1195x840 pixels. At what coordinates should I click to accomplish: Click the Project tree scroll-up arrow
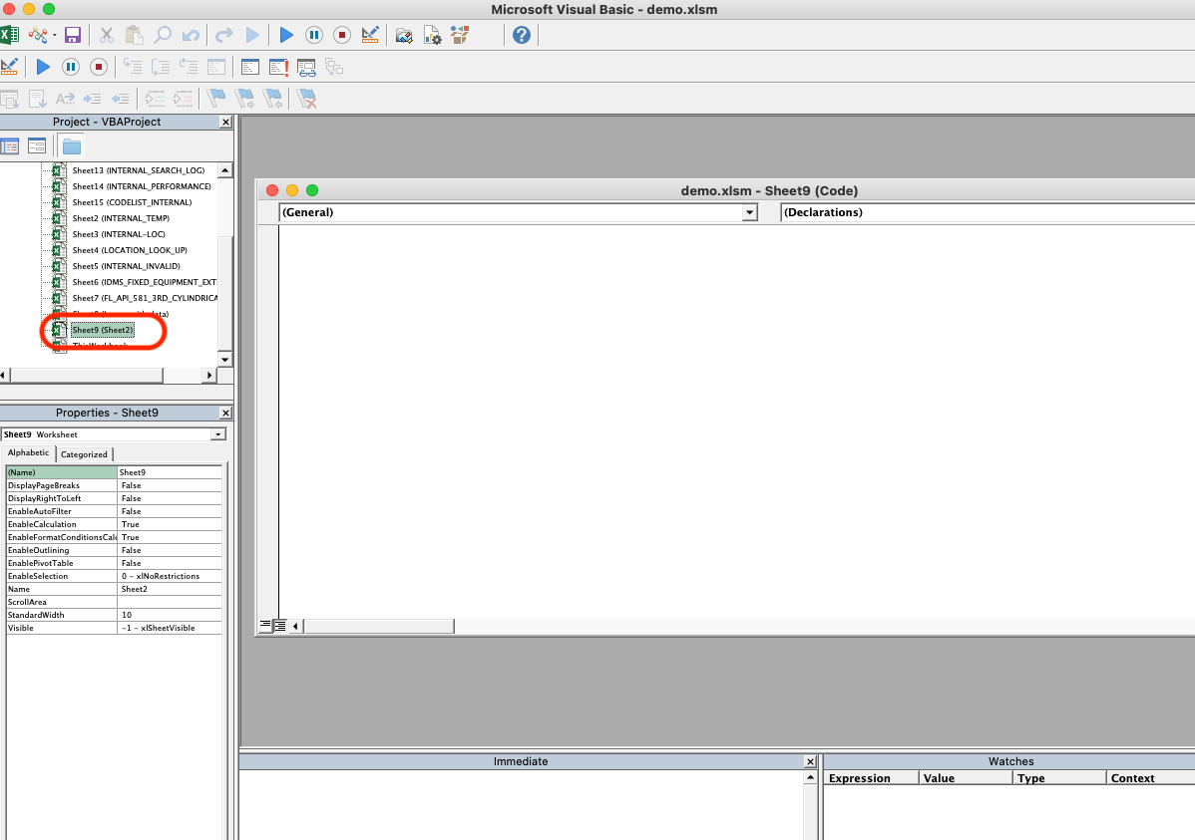point(224,170)
